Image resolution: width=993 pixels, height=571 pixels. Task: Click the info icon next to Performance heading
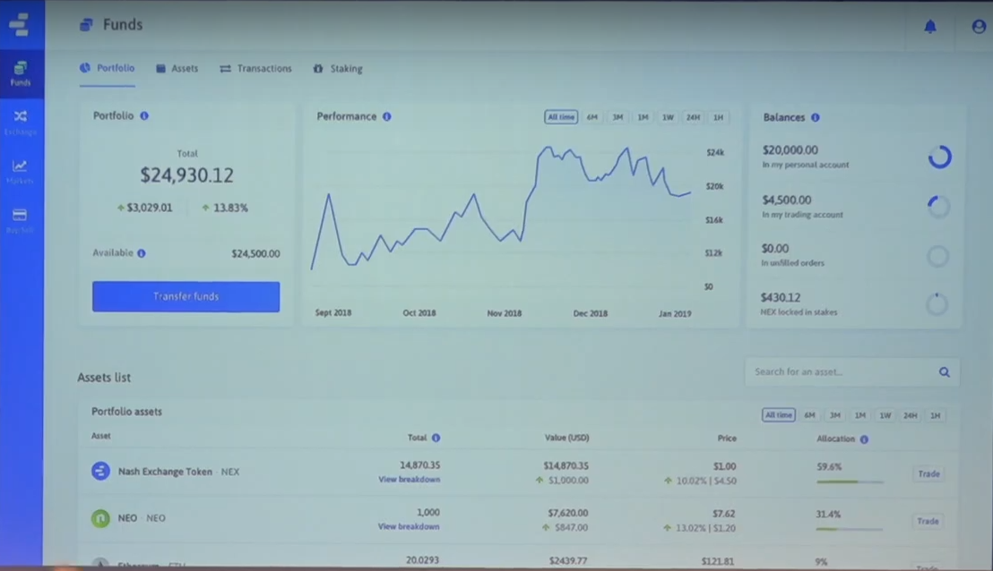click(386, 116)
